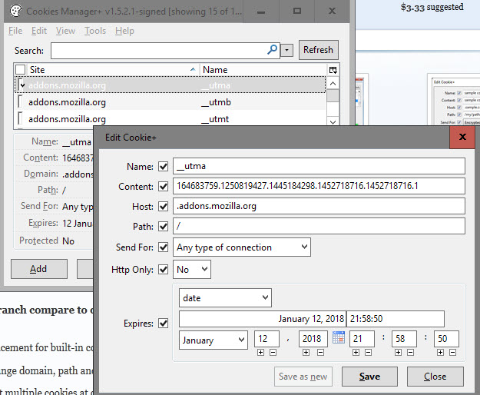Image resolution: width=480 pixels, height=395 pixels.
Task: Open the File menu
Action: 15,31
